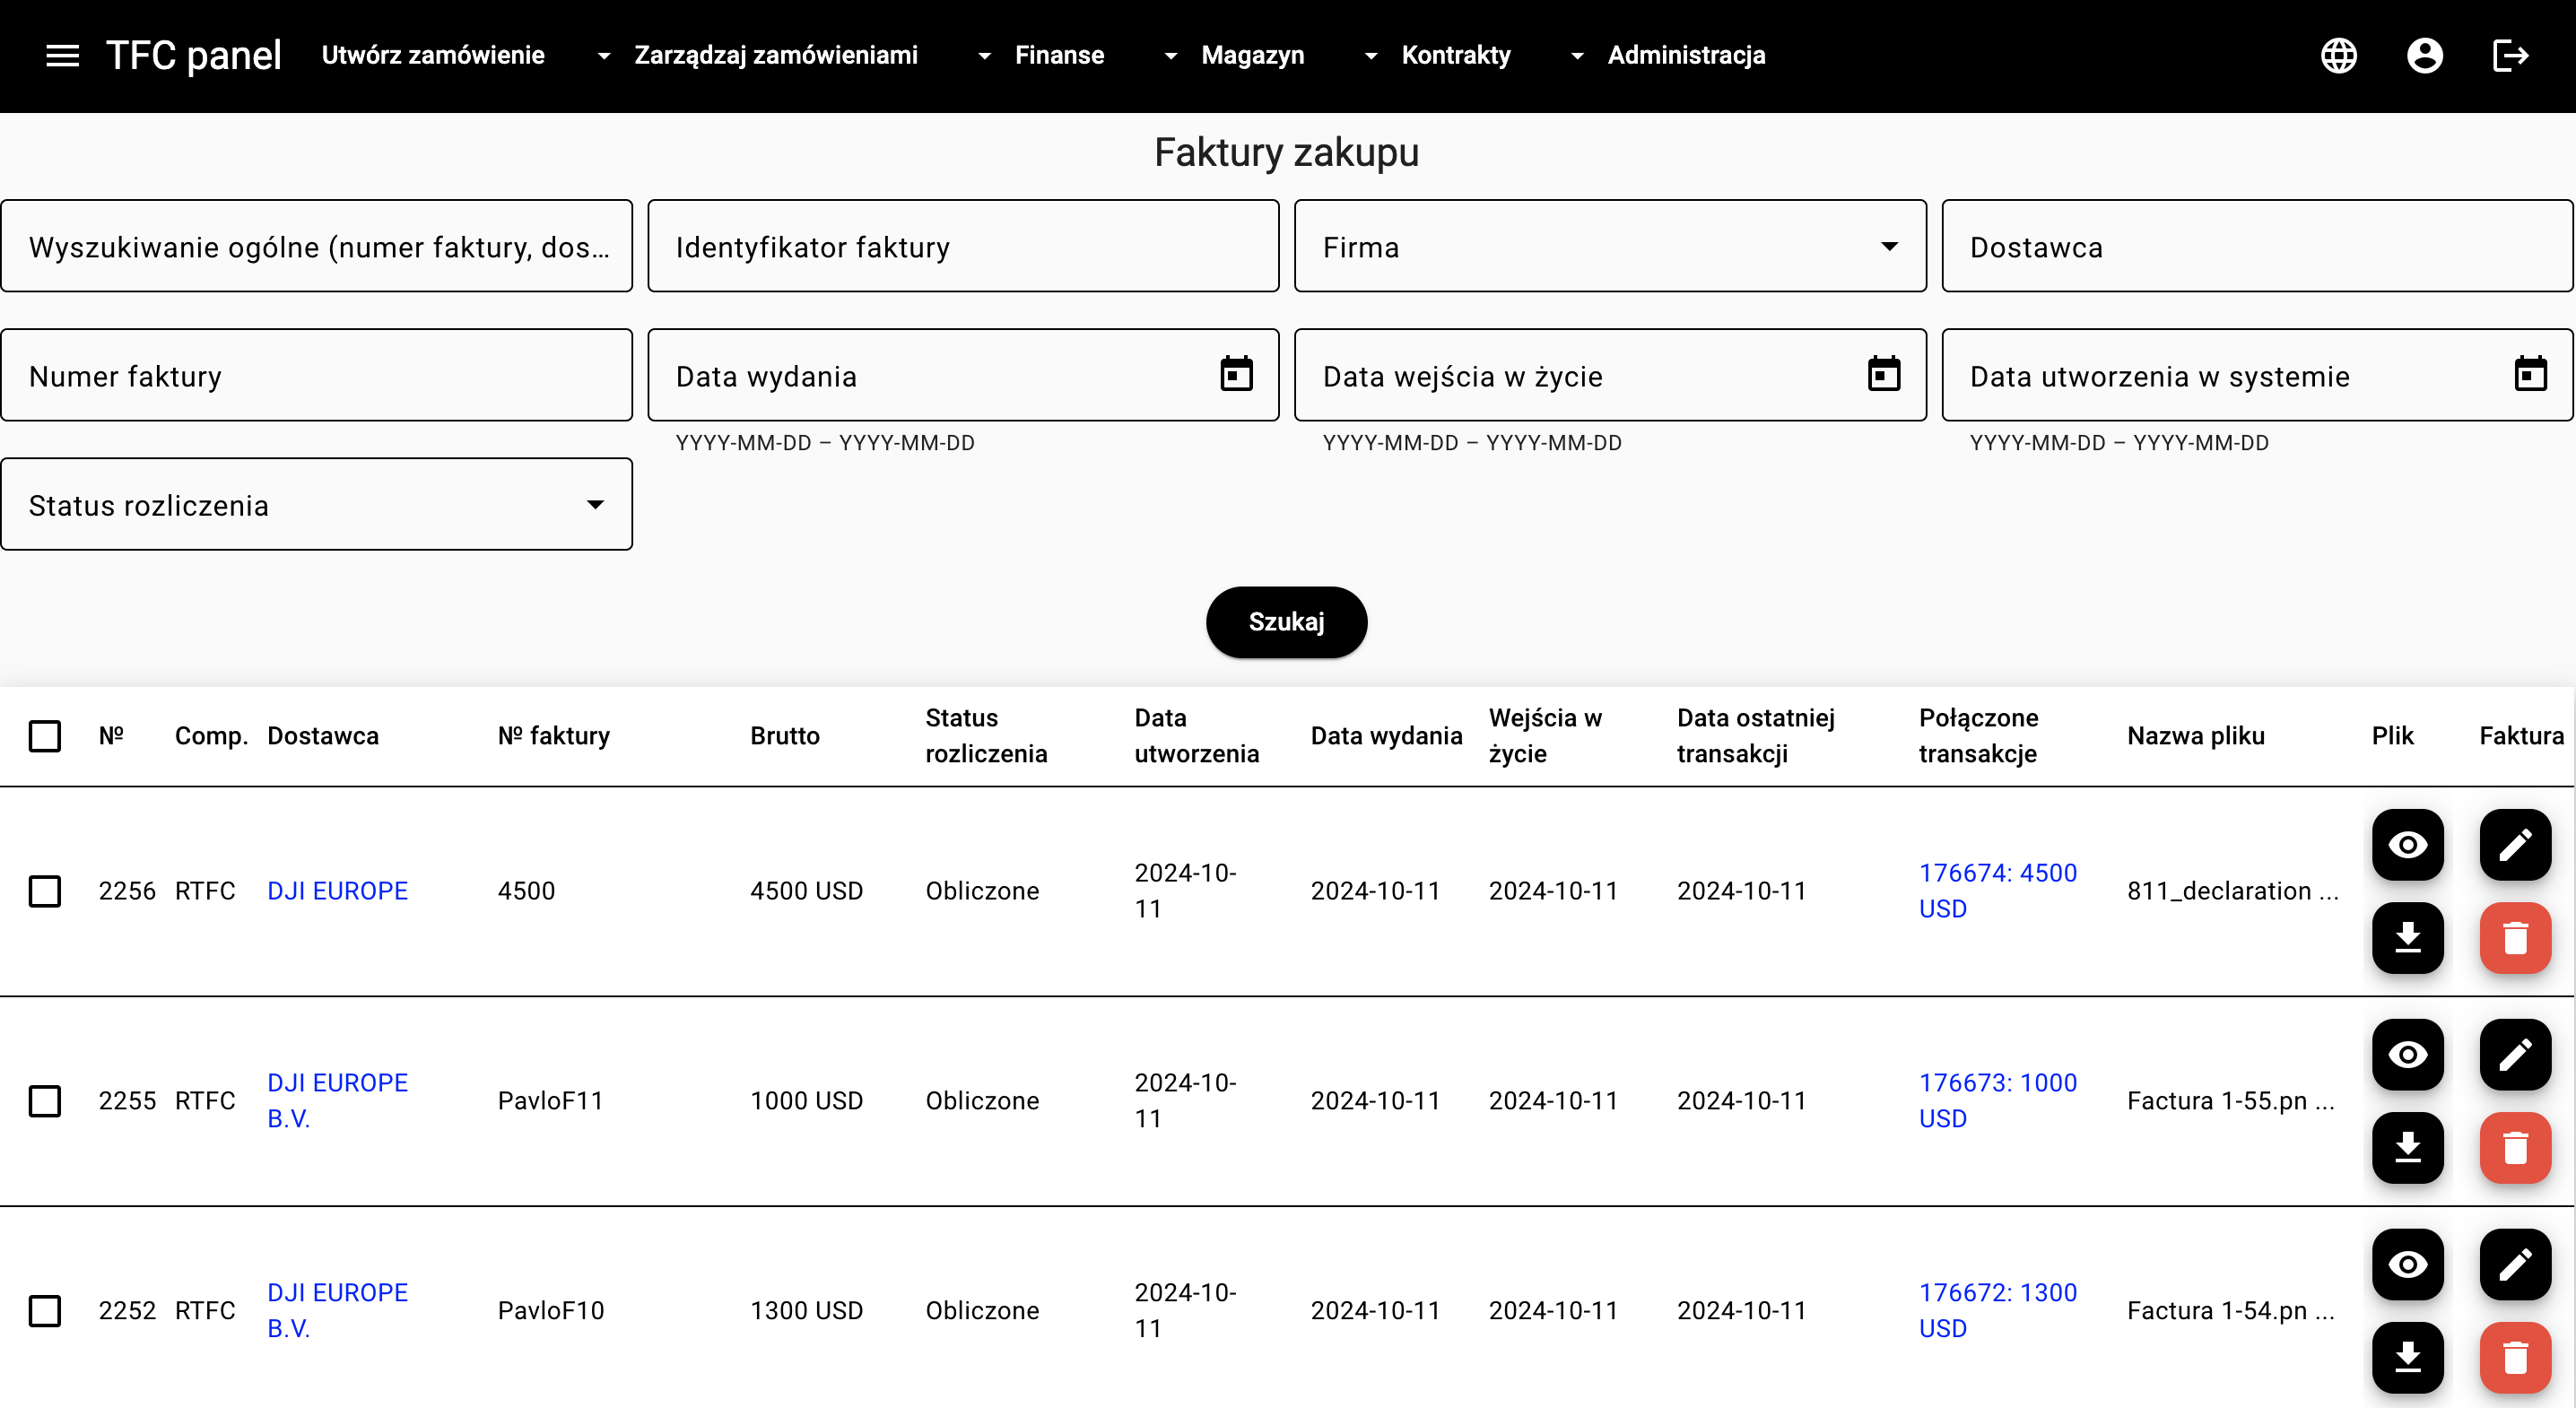
Task: Select the file name Factura 1-55.pn
Action: (2230, 1101)
